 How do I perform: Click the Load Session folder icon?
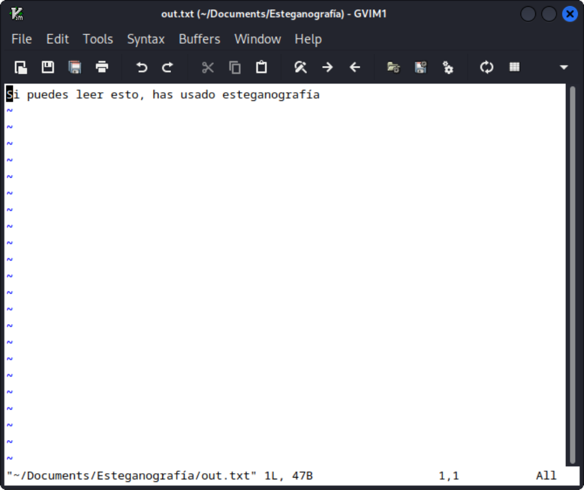click(393, 67)
